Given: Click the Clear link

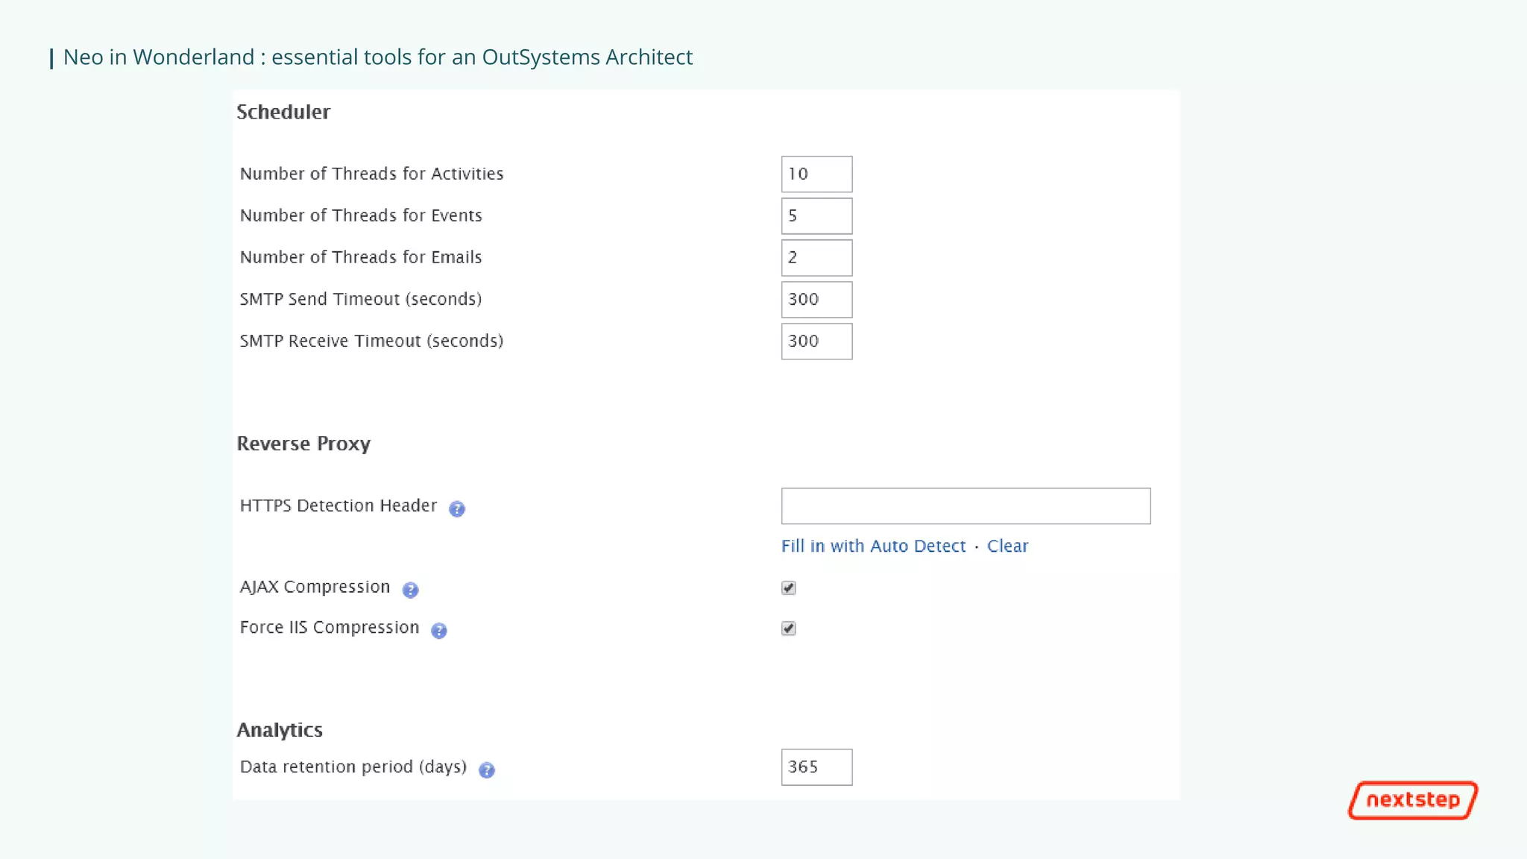Looking at the screenshot, I should (1007, 546).
